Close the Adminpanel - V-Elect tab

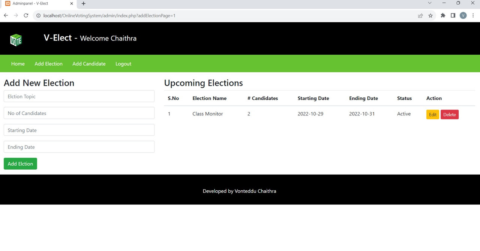(x=72, y=3)
